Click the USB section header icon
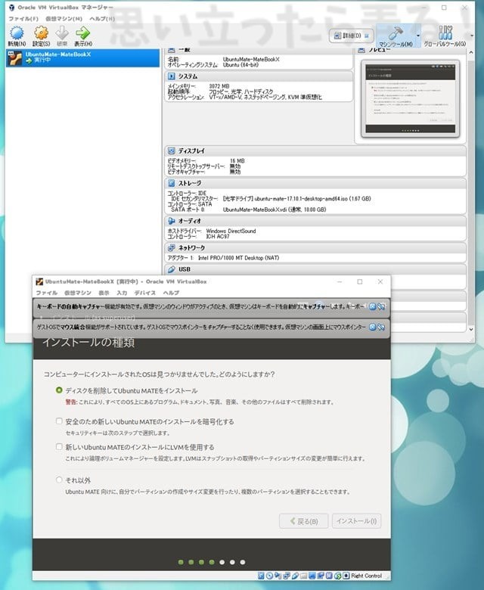 point(172,269)
